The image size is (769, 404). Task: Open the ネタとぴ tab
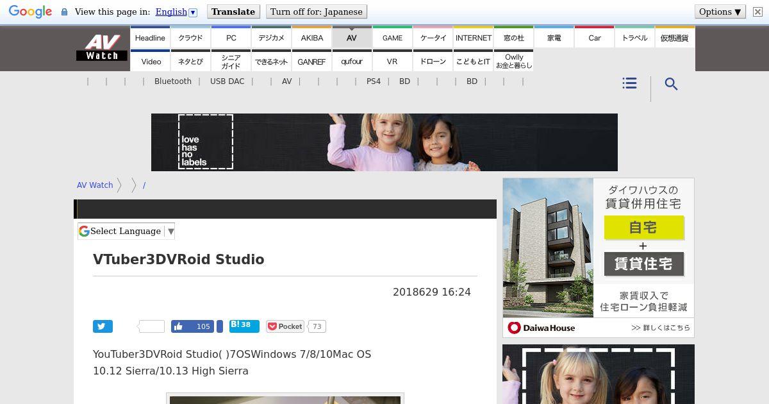190,61
